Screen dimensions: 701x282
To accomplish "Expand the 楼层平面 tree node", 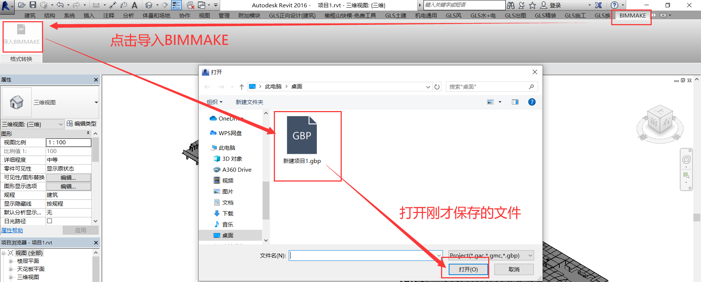I will click(11, 261).
